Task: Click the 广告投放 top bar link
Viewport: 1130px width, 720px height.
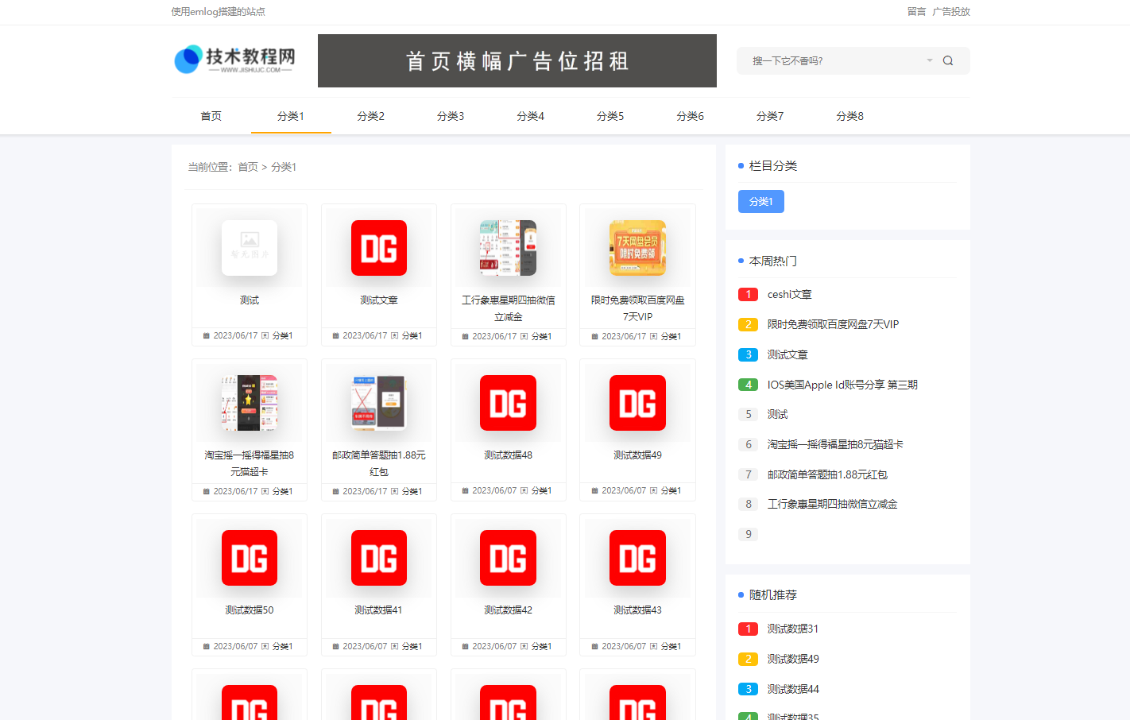Action: 950,12
